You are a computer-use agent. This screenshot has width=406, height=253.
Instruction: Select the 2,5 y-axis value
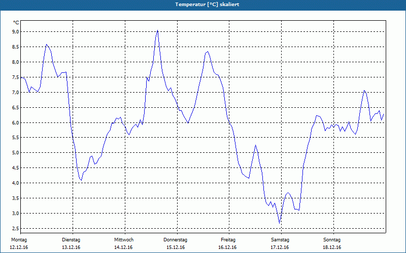click(16, 229)
